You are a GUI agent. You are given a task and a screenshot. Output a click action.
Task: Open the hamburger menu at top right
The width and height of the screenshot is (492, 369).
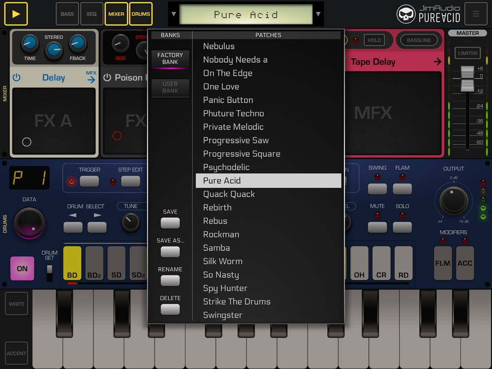(476, 14)
